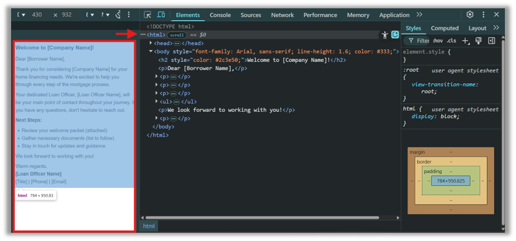Expand the ul element node
516x241 pixels.
tap(157, 102)
